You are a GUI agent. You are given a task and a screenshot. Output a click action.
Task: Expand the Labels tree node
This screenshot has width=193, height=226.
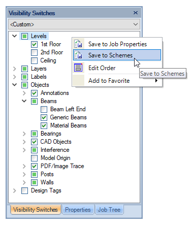15,77
